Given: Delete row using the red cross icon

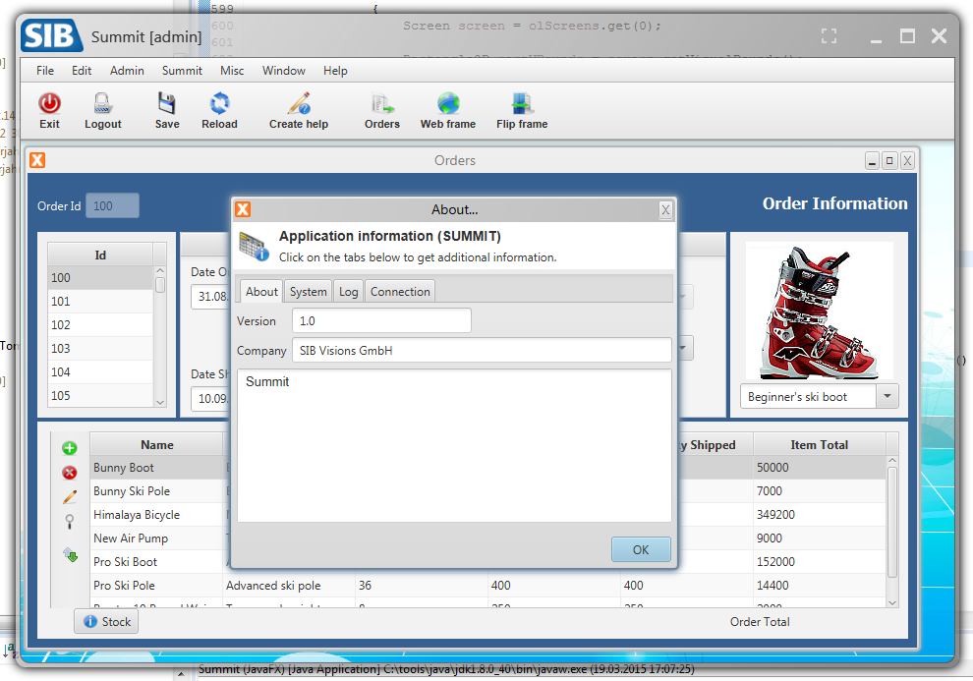Looking at the screenshot, I should 70,473.
